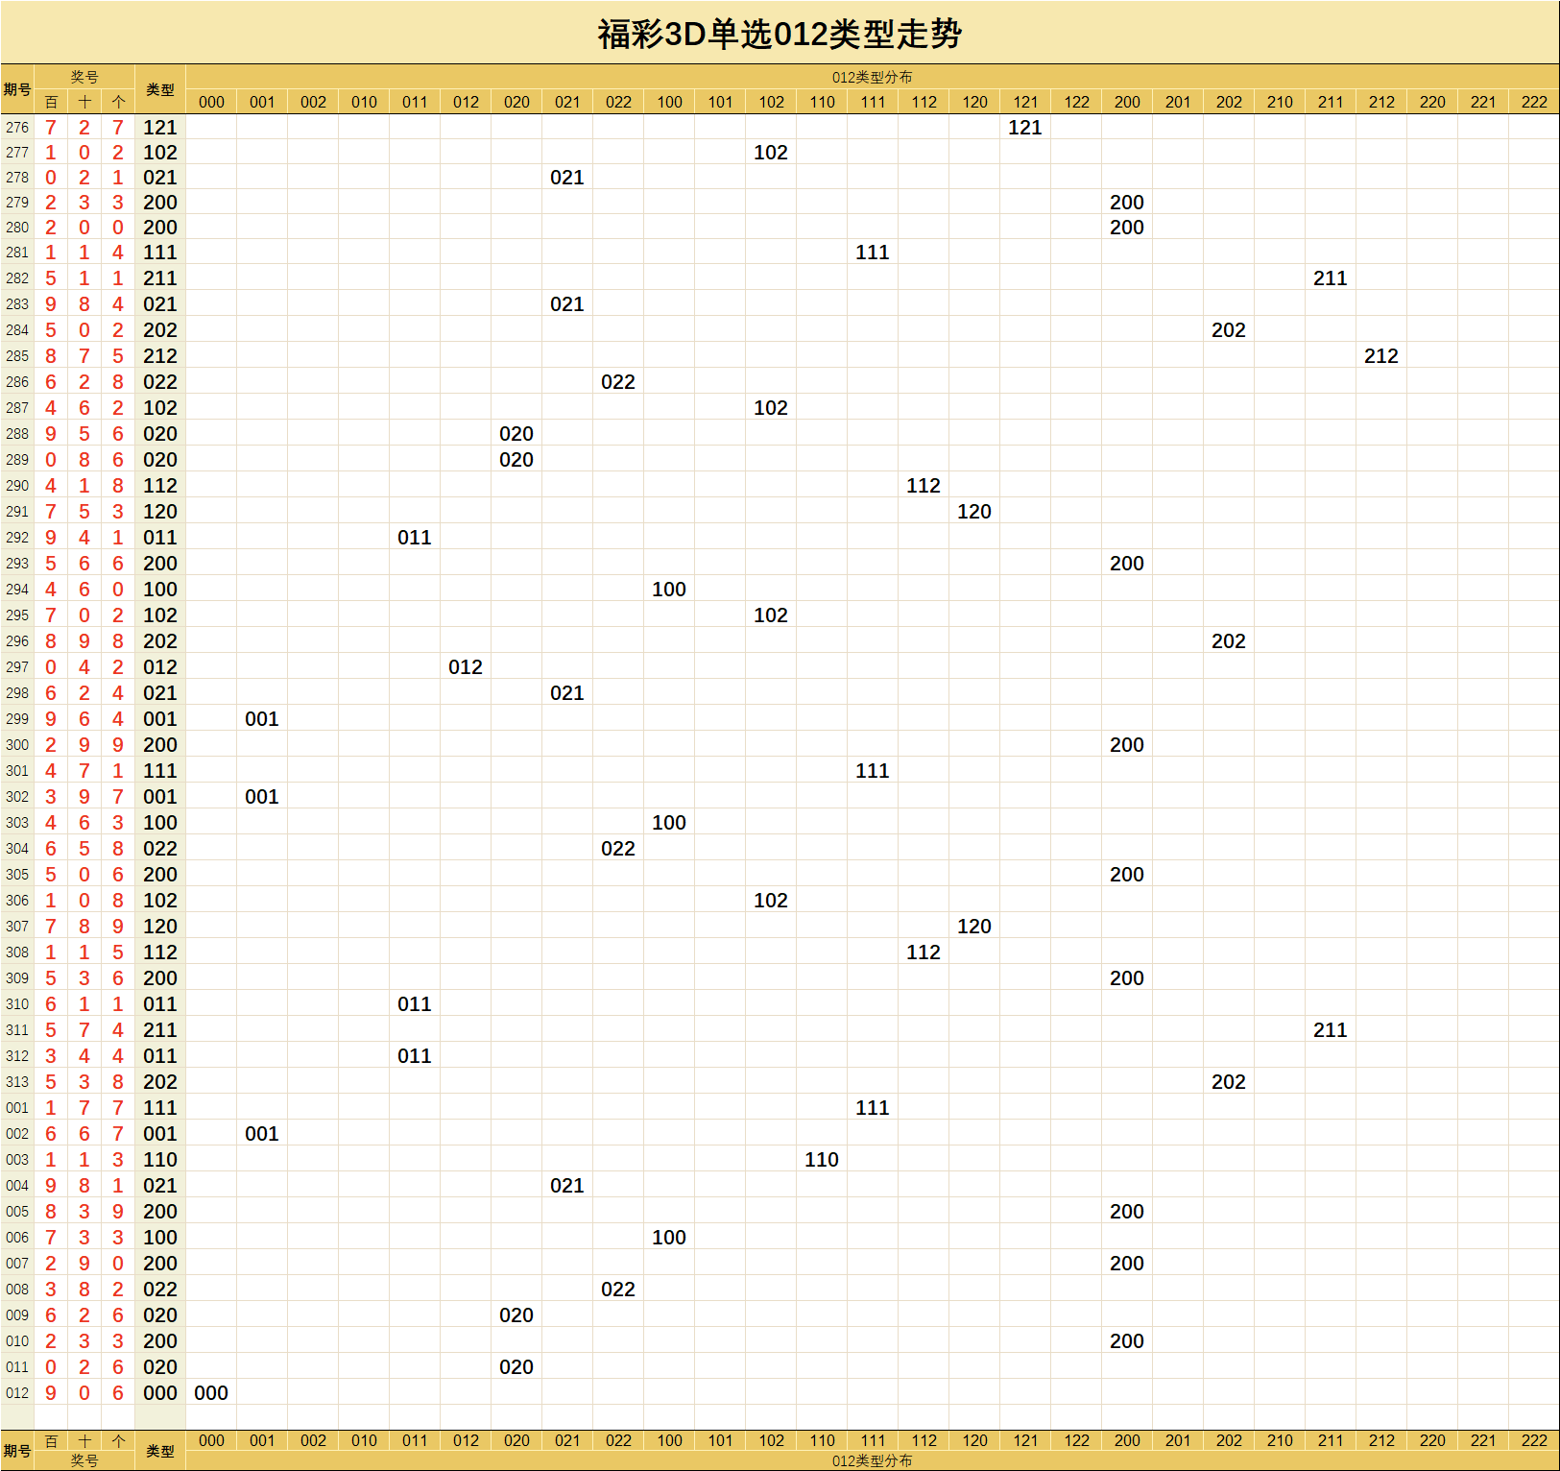The image size is (1560, 1471).
Task: Click the 112 distribution cell in row 308
Action: click(924, 952)
